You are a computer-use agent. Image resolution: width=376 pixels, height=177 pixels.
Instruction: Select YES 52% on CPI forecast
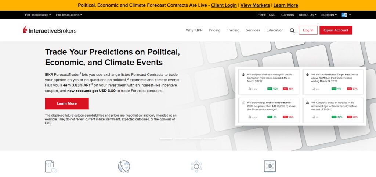coord(273,88)
